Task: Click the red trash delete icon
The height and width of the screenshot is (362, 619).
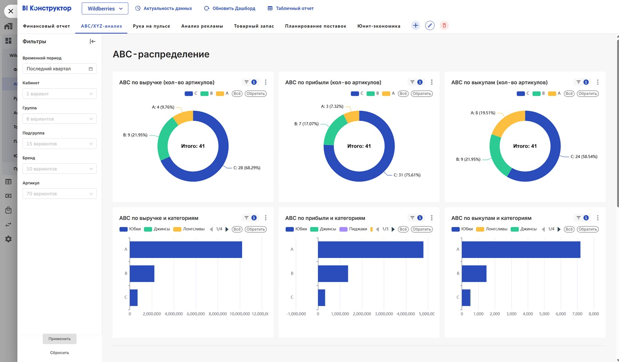Action: (x=444, y=25)
